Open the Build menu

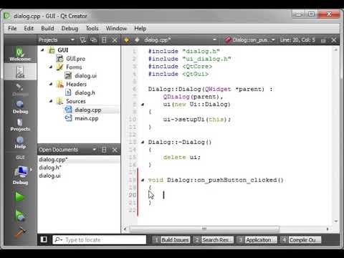coord(47,29)
